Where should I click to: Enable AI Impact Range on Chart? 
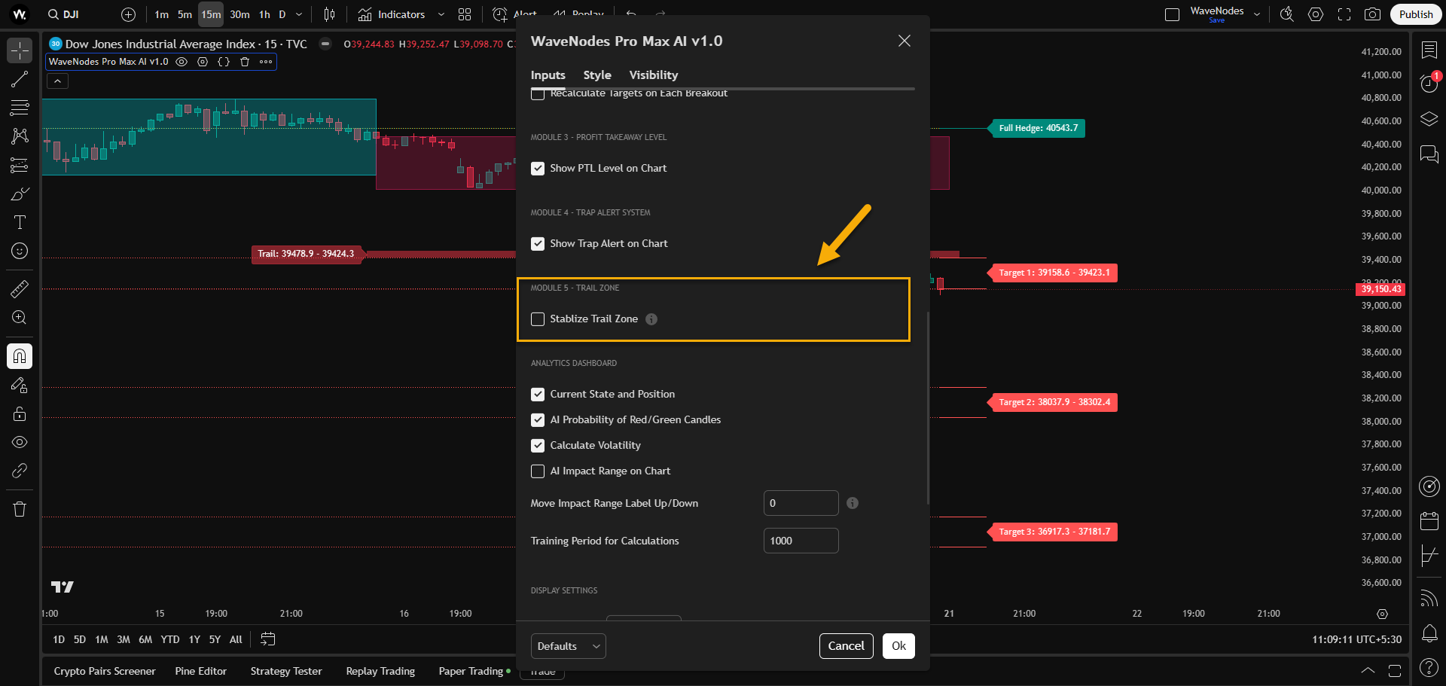point(538,471)
